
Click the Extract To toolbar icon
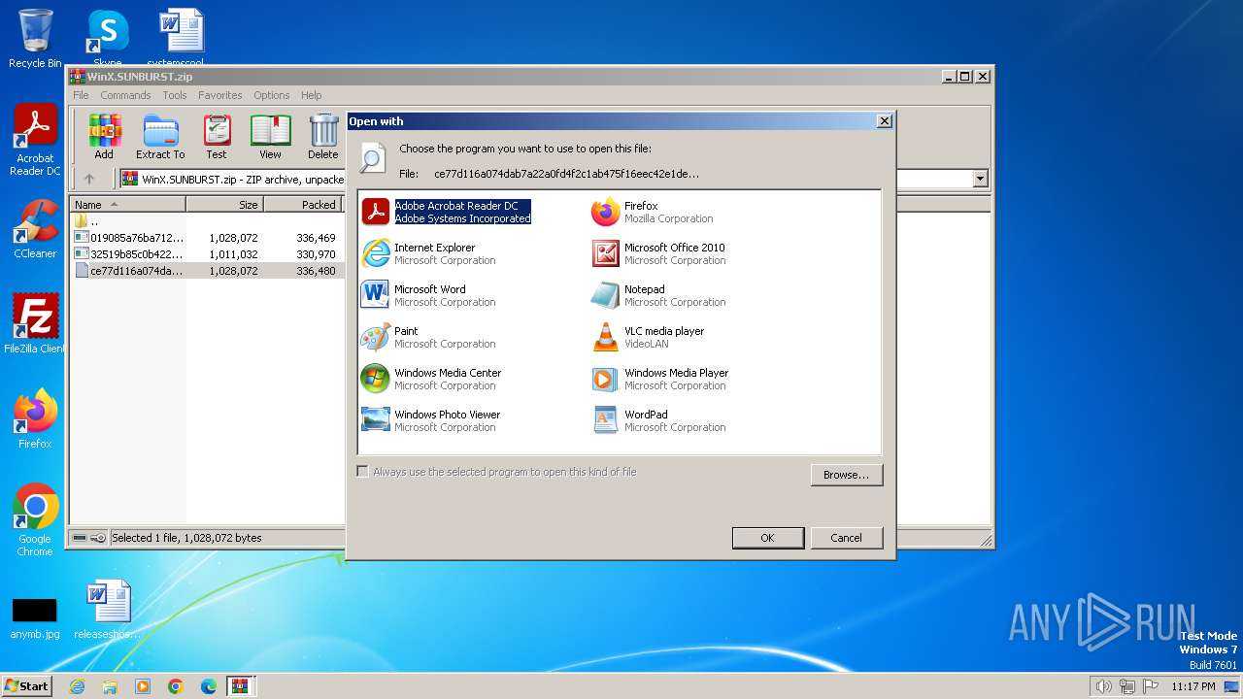160,137
